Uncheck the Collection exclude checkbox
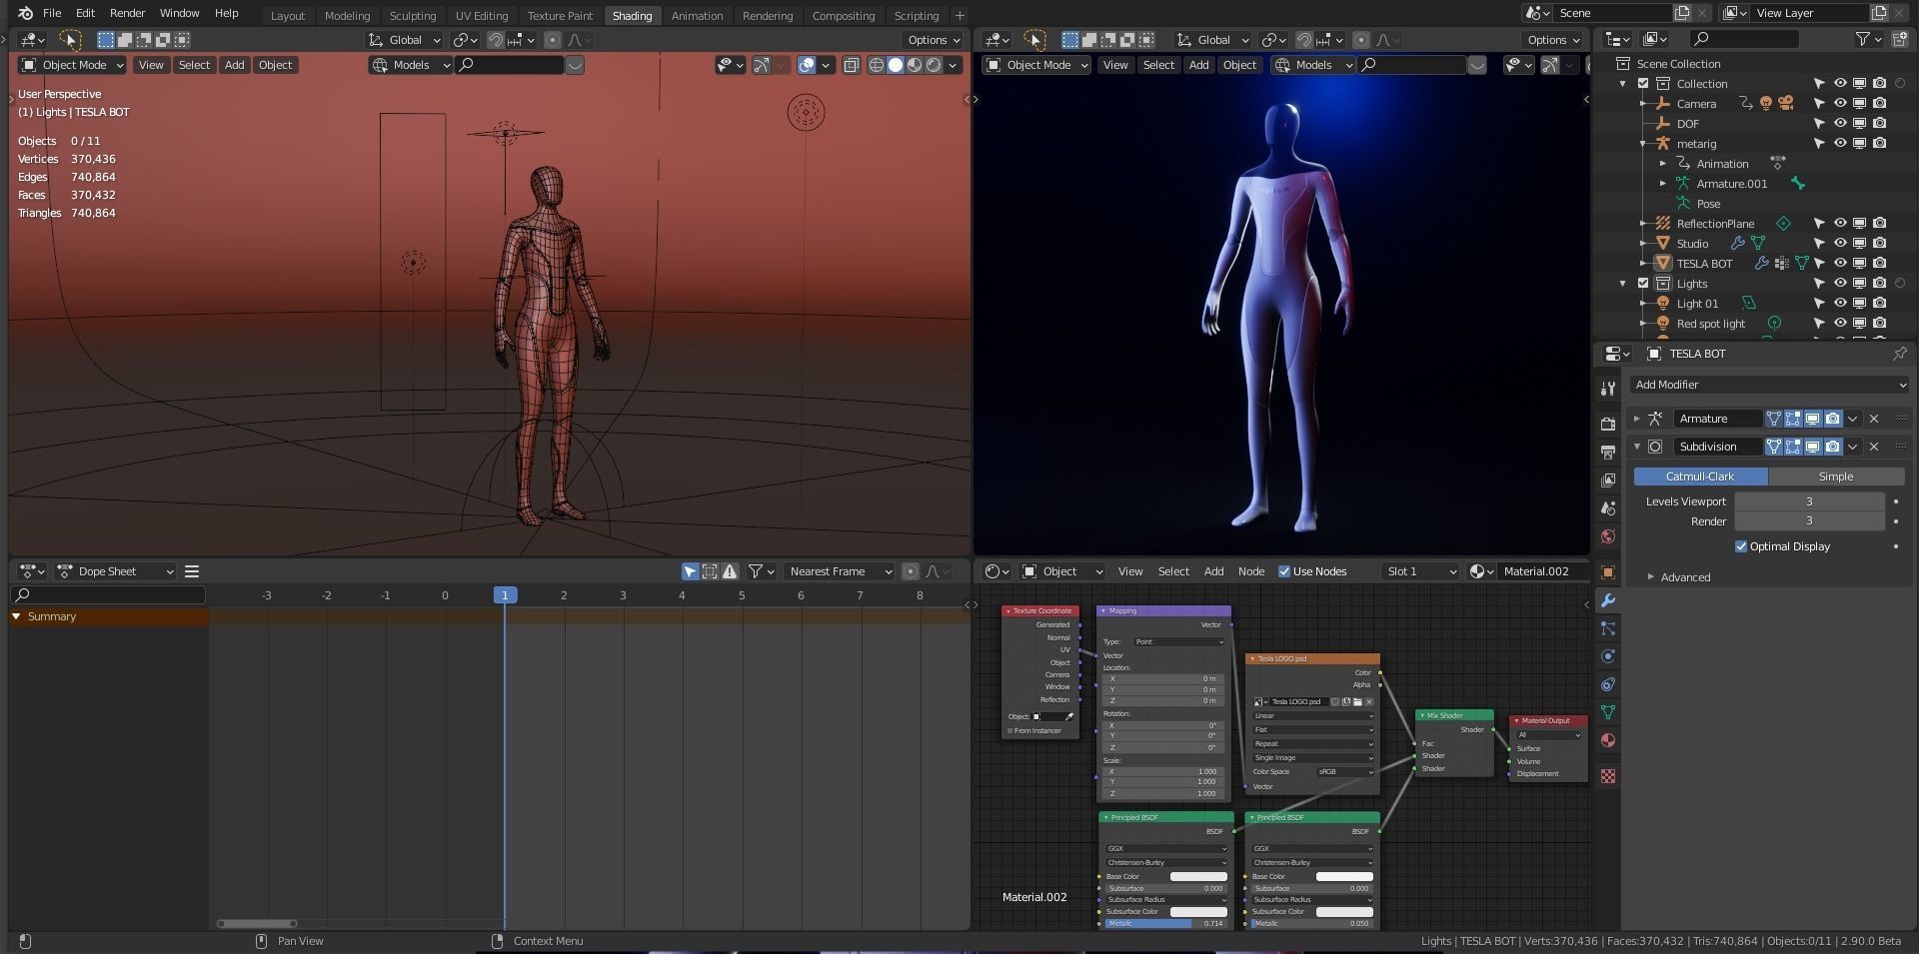This screenshot has width=1919, height=954. click(x=1643, y=84)
